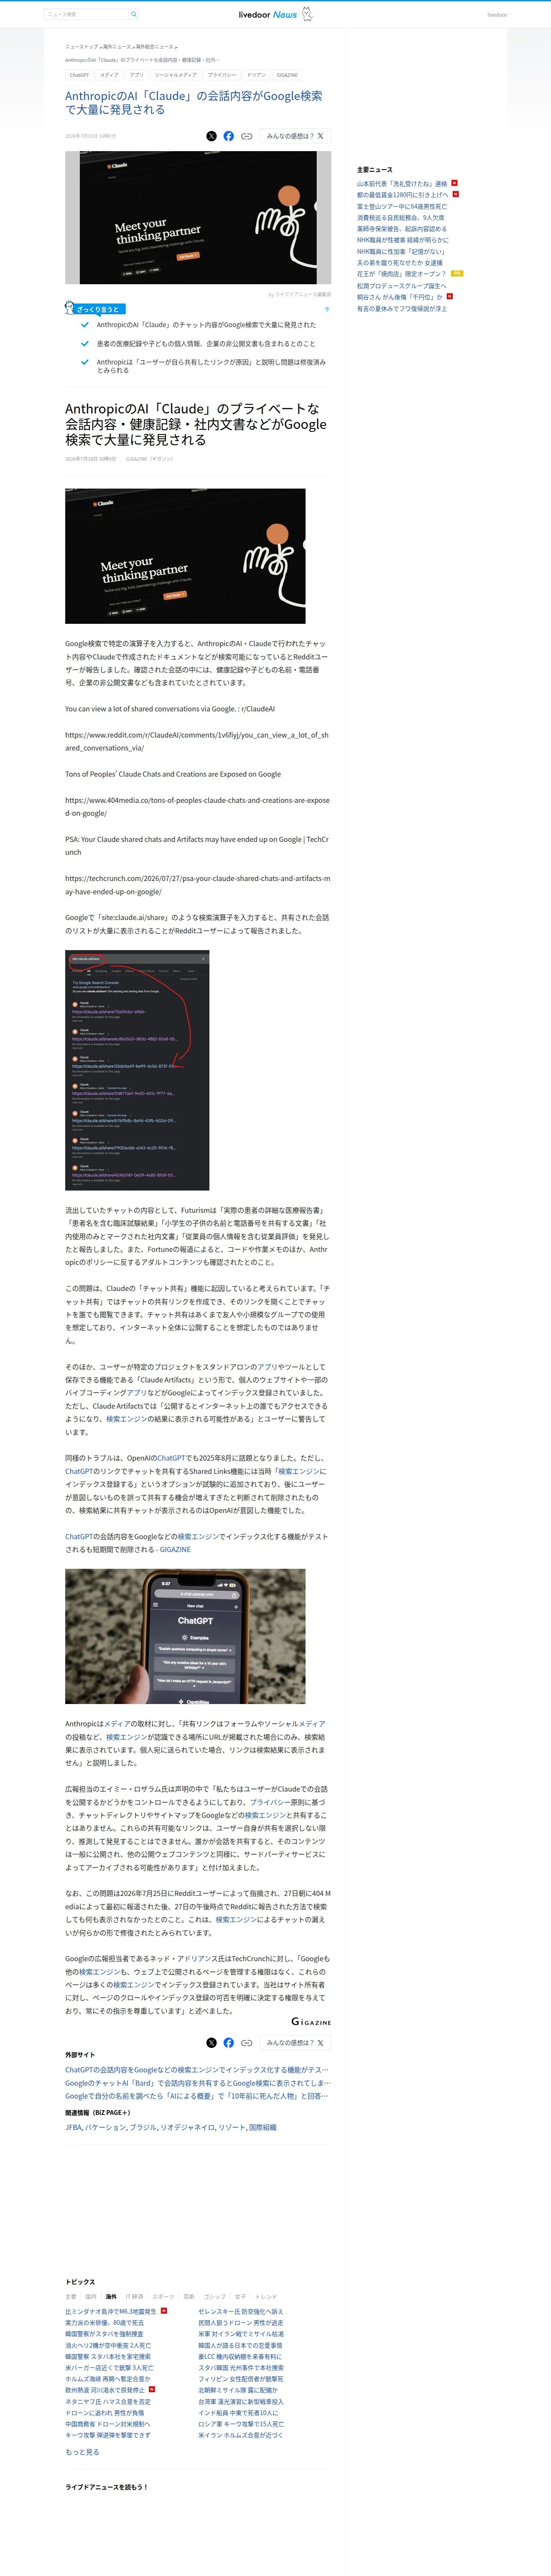Select the プライバシー tag chip above the headline
Screen dimensions: 551x2576
pyautogui.click(x=222, y=75)
